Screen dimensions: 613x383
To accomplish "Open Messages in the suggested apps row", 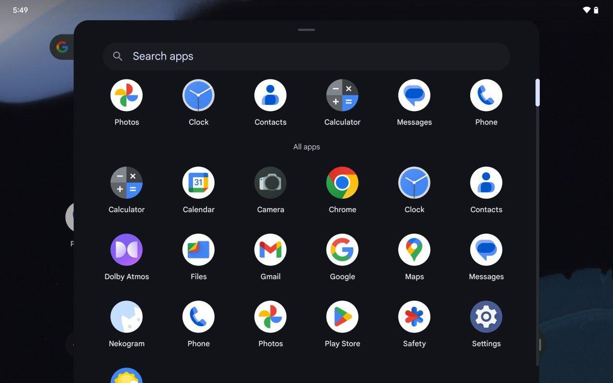I will point(414,95).
